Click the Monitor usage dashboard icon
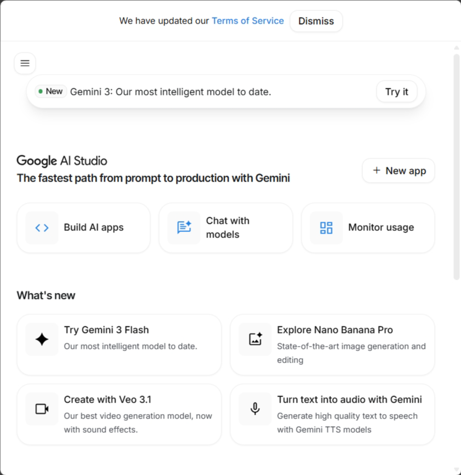The height and width of the screenshot is (475, 461). pyautogui.click(x=326, y=228)
